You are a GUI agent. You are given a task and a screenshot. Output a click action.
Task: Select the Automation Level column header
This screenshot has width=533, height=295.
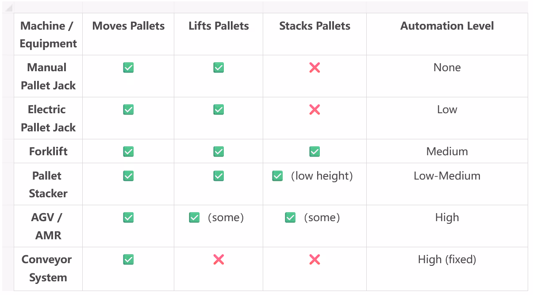click(x=447, y=34)
